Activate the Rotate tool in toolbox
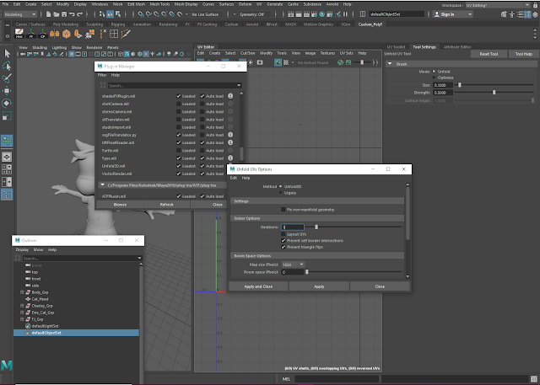The height and width of the screenshot is (385, 540). point(7,104)
